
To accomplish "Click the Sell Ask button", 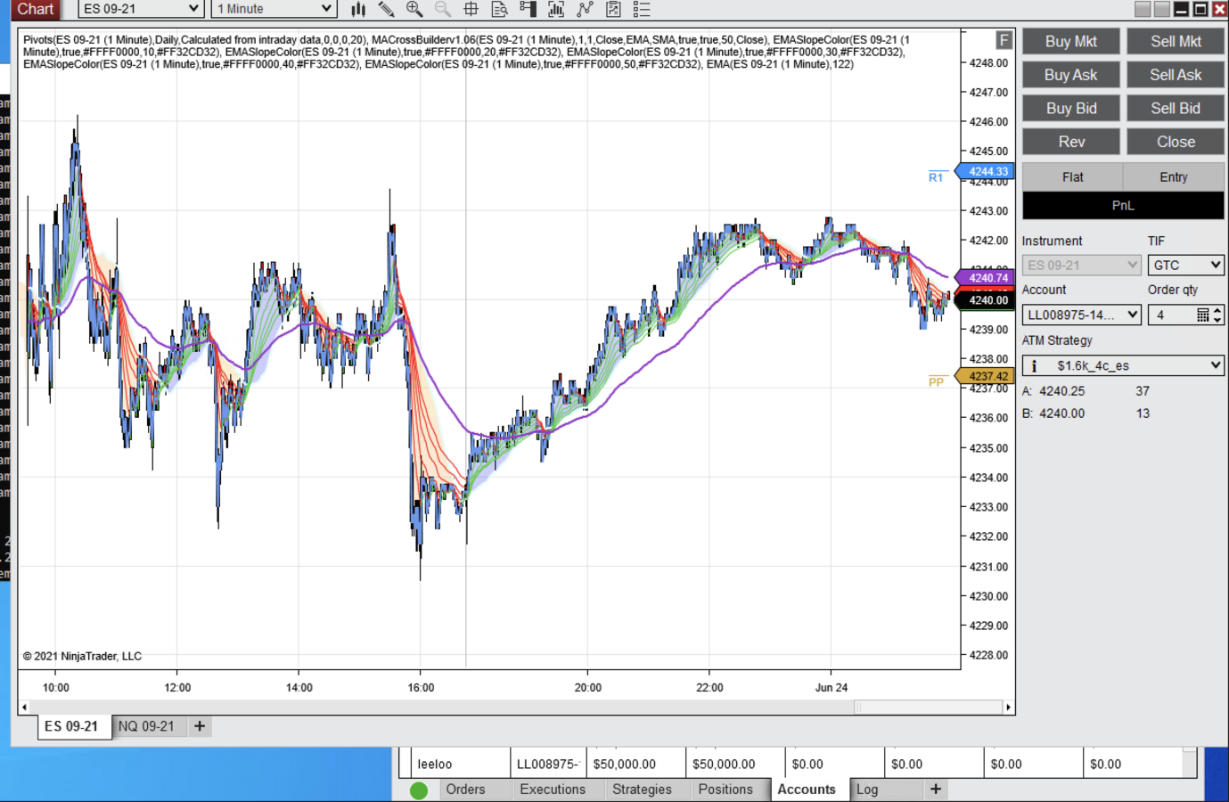I will 1176,76.
